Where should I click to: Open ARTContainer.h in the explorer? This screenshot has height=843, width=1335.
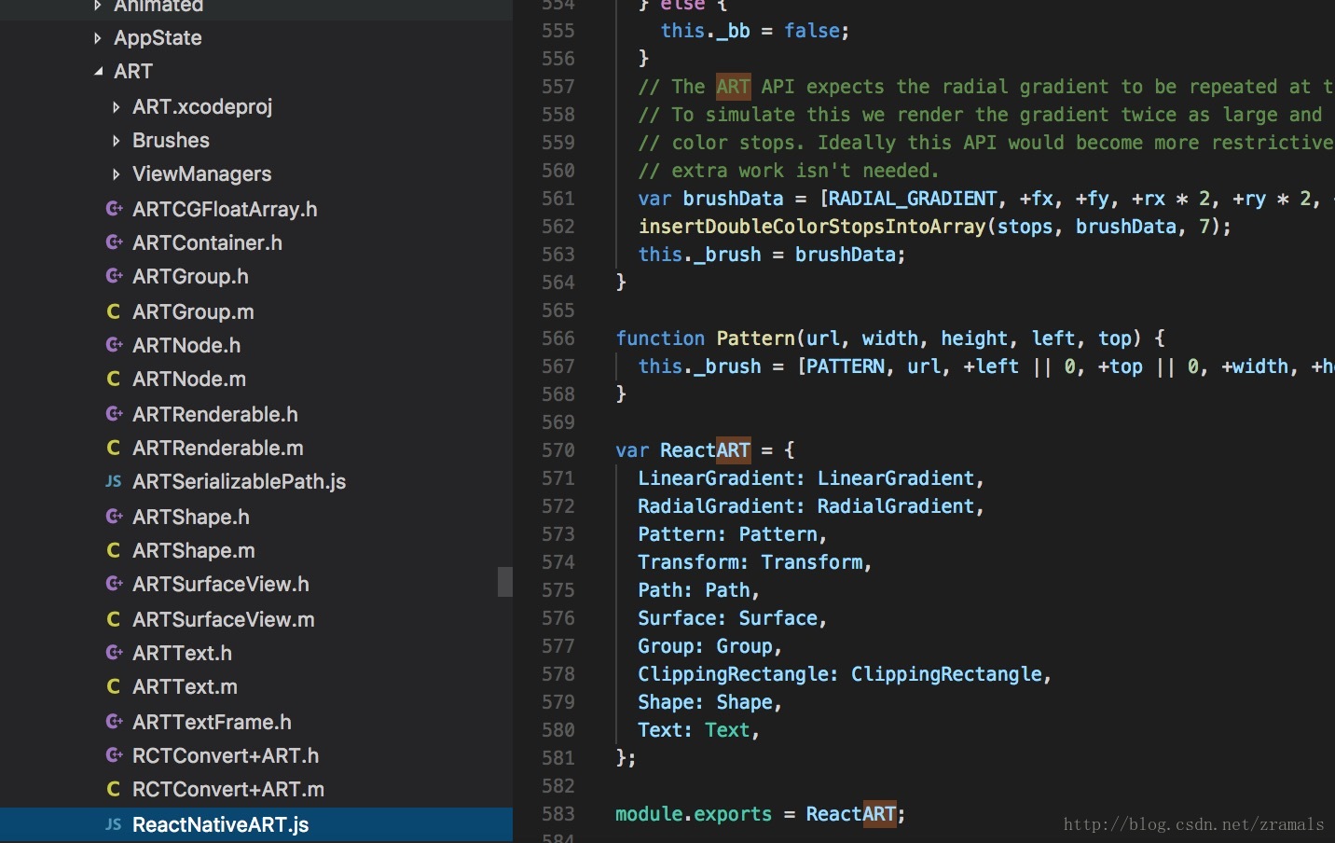207,242
